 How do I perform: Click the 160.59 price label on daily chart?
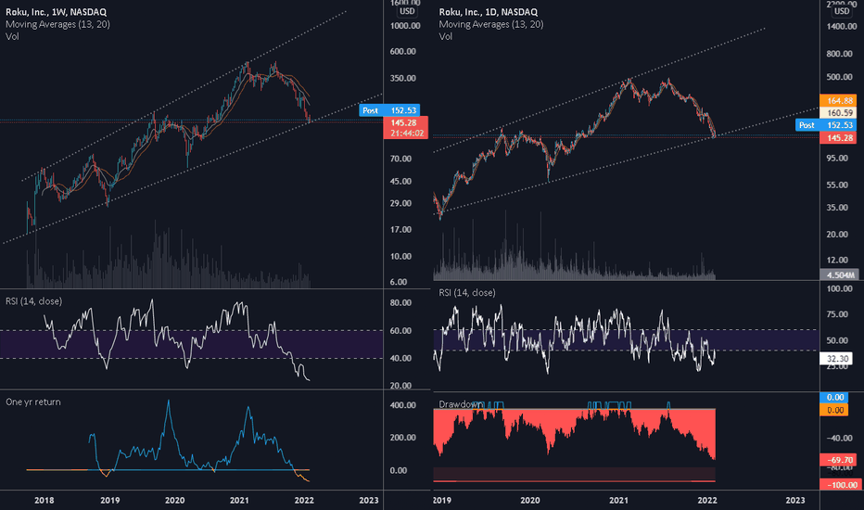click(838, 112)
